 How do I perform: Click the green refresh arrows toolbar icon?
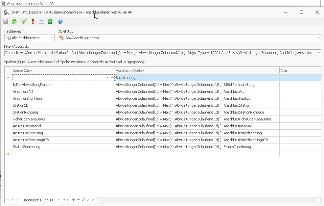point(14,21)
